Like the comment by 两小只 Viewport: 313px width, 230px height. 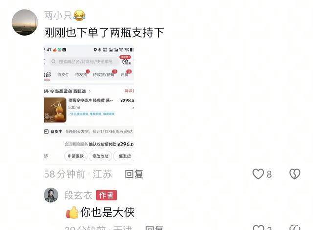[x=258, y=174]
